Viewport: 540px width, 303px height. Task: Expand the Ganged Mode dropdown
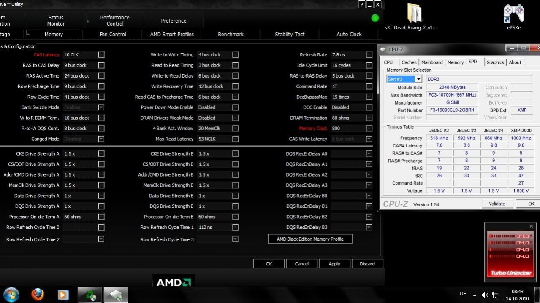pos(101,139)
